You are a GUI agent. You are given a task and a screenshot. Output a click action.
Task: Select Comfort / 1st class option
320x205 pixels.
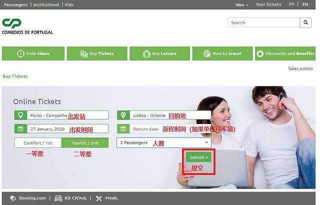click(x=38, y=143)
